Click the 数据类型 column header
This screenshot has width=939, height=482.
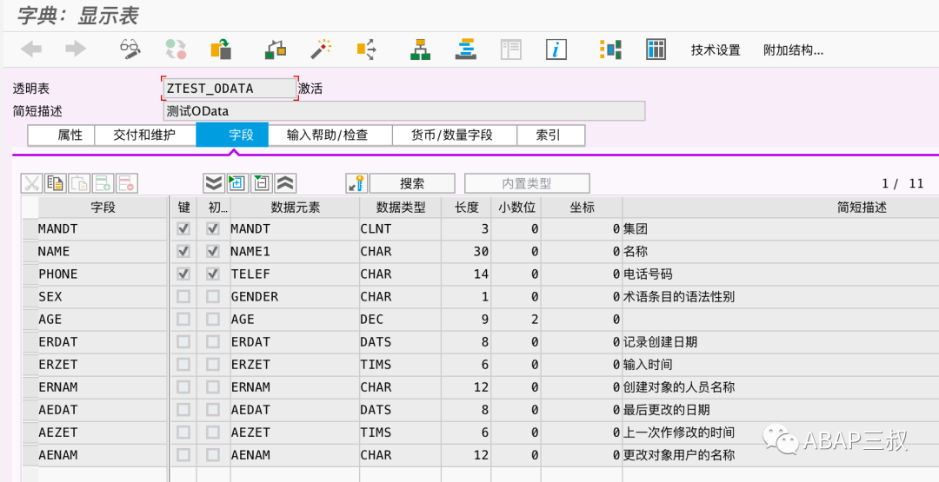pyautogui.click(x=401, y=208)
